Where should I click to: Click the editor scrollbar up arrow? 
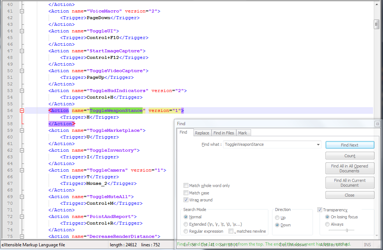click(376, 4)
